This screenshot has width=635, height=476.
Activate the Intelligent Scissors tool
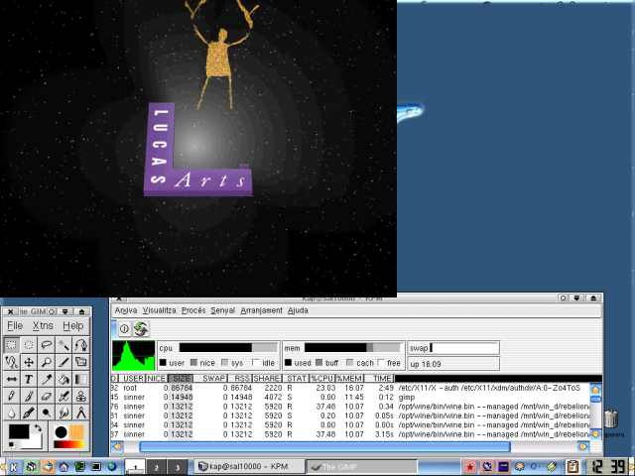point(11,362)
